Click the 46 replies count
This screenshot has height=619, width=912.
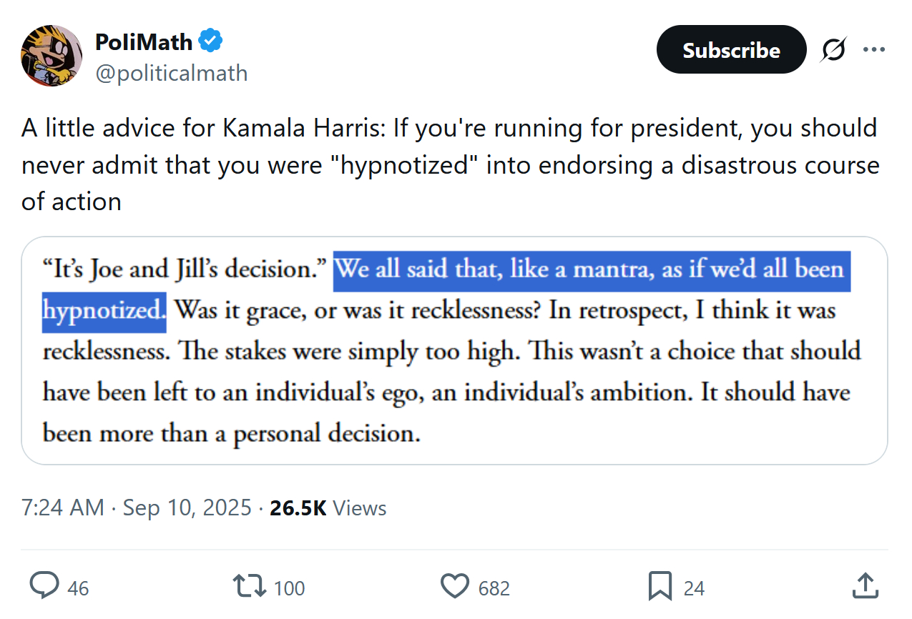(78, 588)
